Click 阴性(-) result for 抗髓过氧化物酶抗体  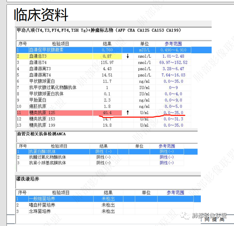tap(103, 157)
